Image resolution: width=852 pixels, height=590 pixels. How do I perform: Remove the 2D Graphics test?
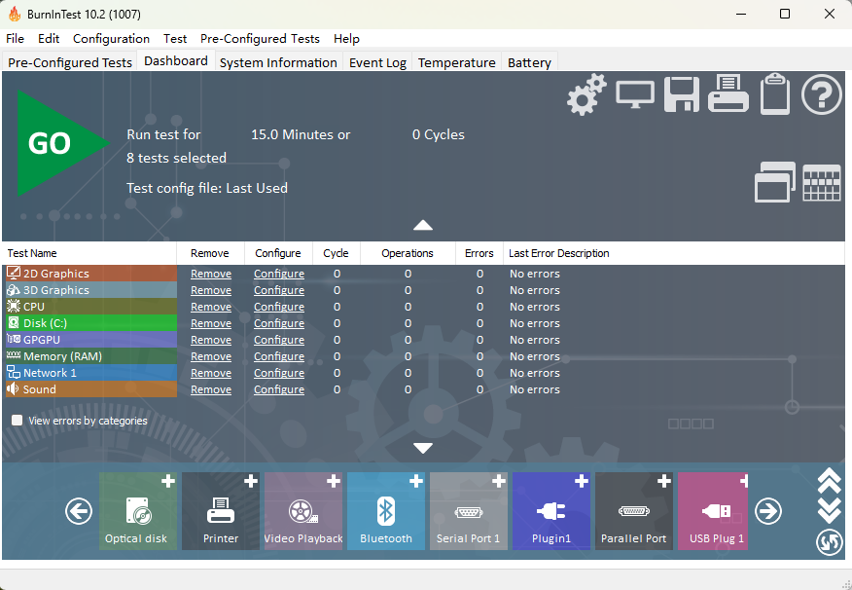tap(211, 274)
